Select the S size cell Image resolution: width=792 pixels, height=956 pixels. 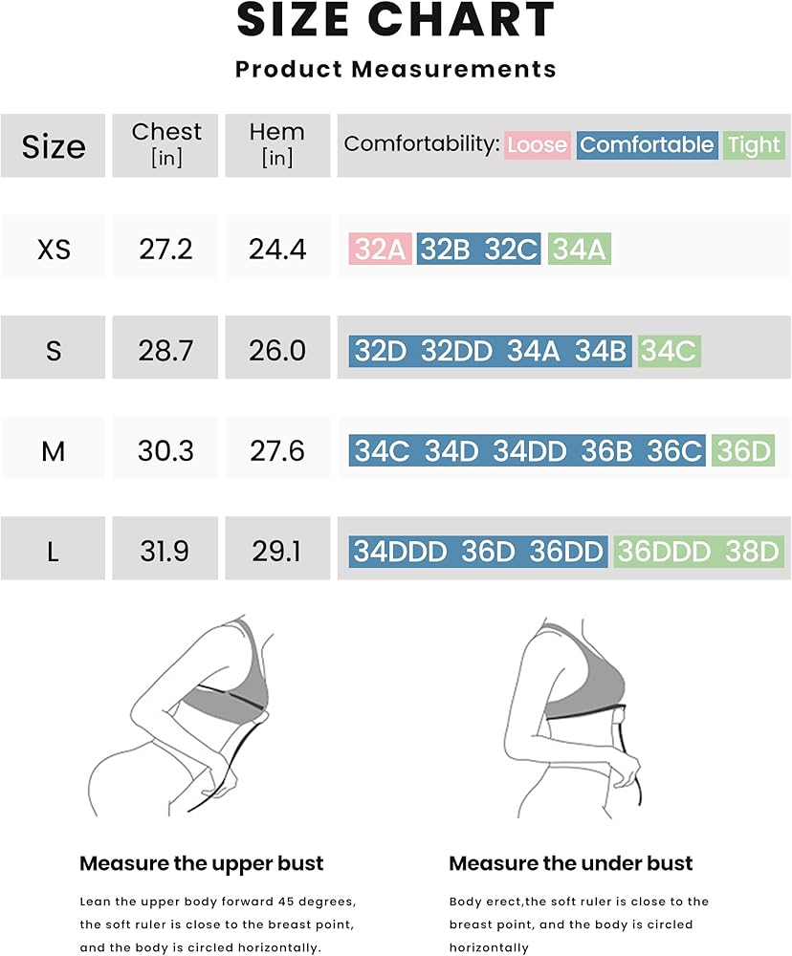(x=54, y=351)
